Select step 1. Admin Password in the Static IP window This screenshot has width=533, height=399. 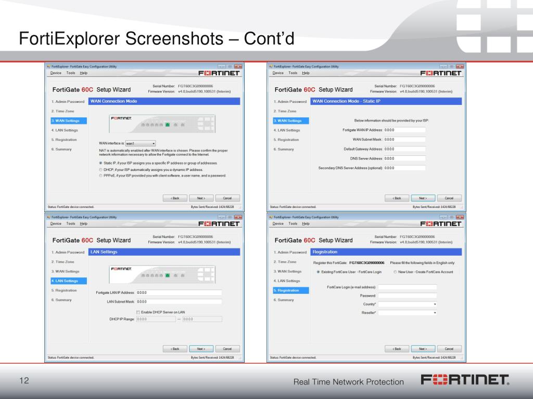290,102
